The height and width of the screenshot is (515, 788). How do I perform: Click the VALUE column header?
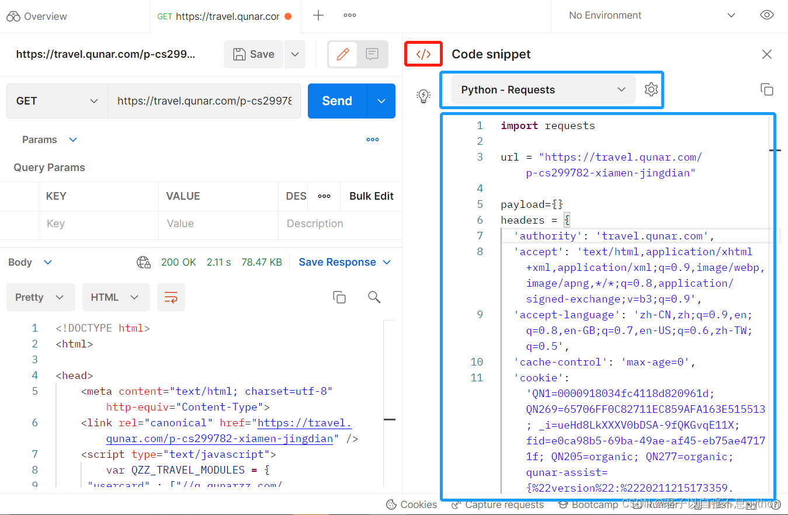pyautogui.click(x=183, y=196)
